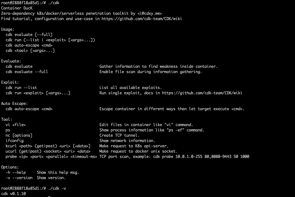Click the "Auto Escape:" section heading
The image size is (295, 197).
pos(15,104)
